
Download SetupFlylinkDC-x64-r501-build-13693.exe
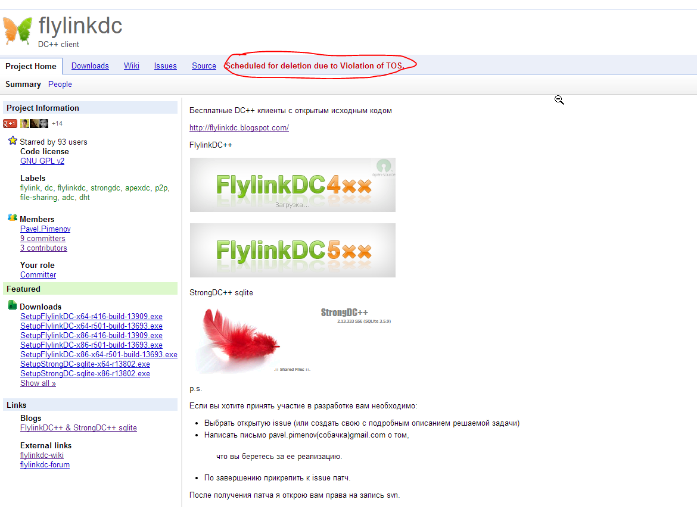tap(91, 326)
